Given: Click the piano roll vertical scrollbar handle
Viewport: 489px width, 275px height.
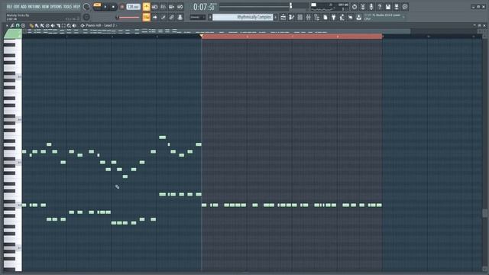Looking at the screenshot, I should (x=485, y=213).
